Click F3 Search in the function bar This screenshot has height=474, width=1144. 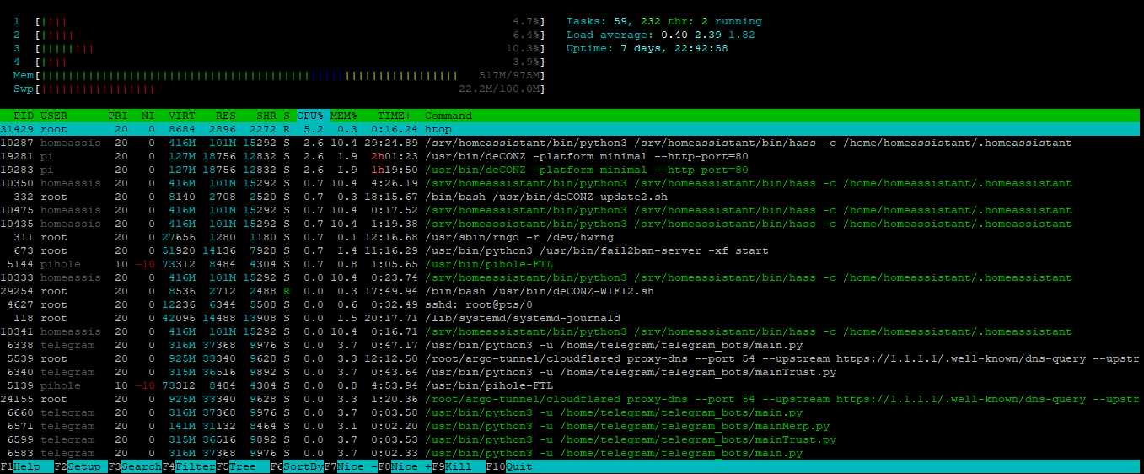(137, 467)
